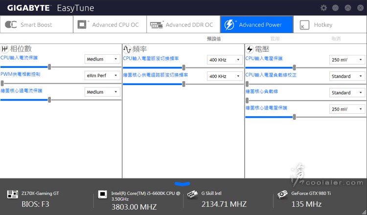Switch to the Advanced DDR OC tab
Screen dimensions: 367x215
pyautogui.click(x=183, y=24)
